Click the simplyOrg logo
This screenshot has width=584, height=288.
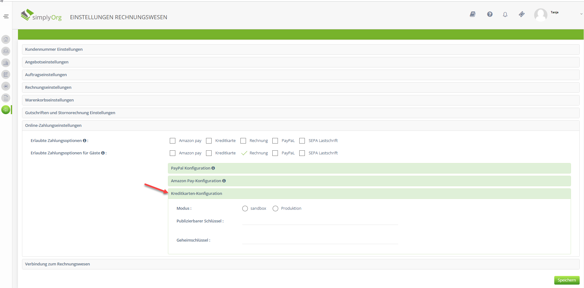[x=41, y=15]
